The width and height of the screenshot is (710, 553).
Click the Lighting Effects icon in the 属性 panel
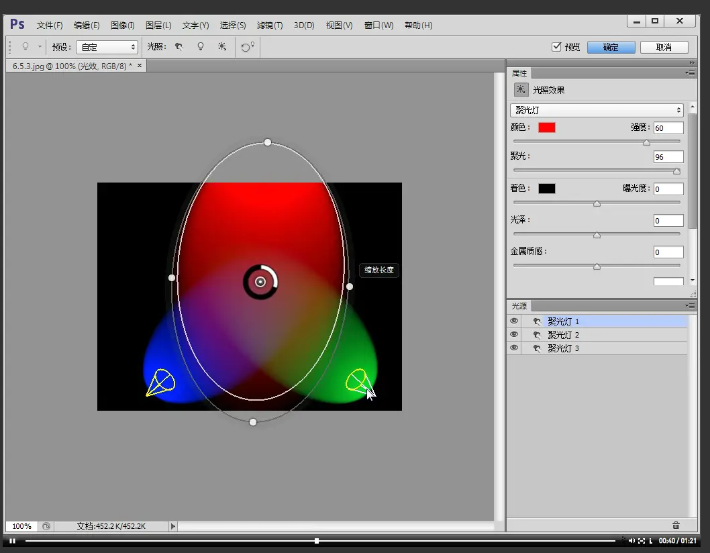(x=521, y=90)
